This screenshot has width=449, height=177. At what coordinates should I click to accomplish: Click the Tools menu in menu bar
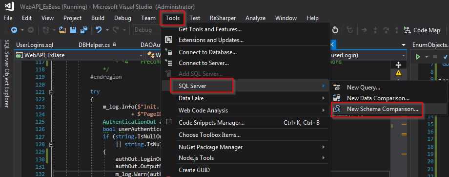pyautogui.click(x=172, y=18)
